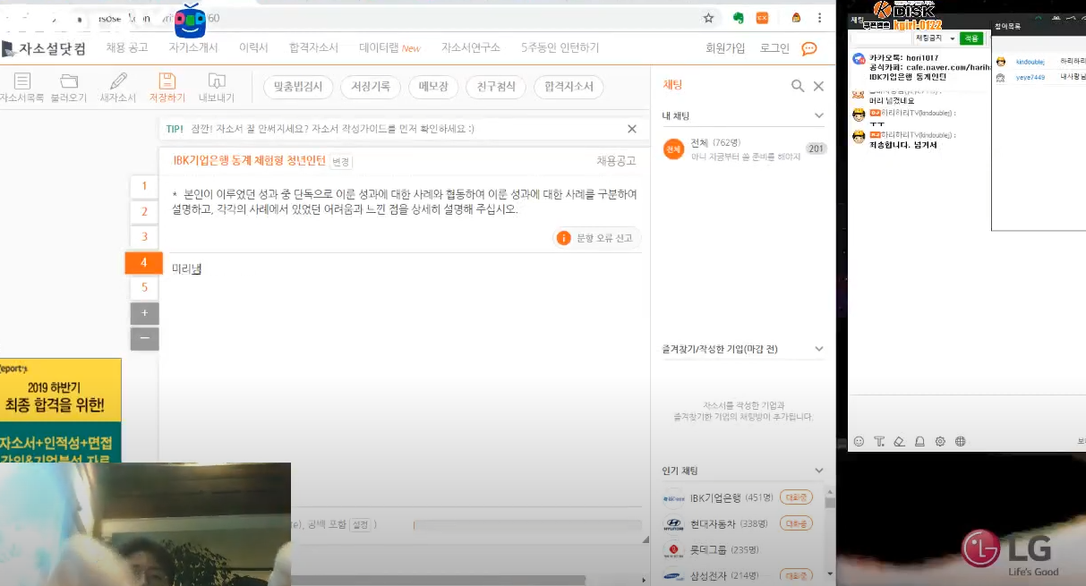Open the 자소서연구소 menu
1086x586 pixels.
pyautogui.click(x=470, y=48)
